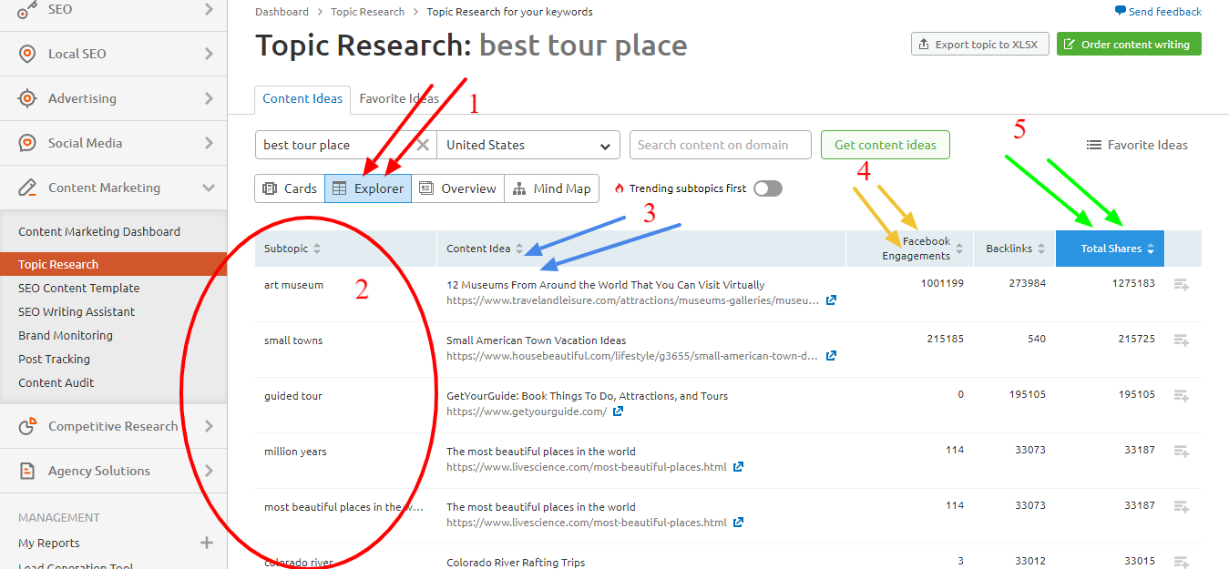Switch to the Favorite Ideas tab
The height and width of the screenshot is (569, 1229).
pos(399,98)
